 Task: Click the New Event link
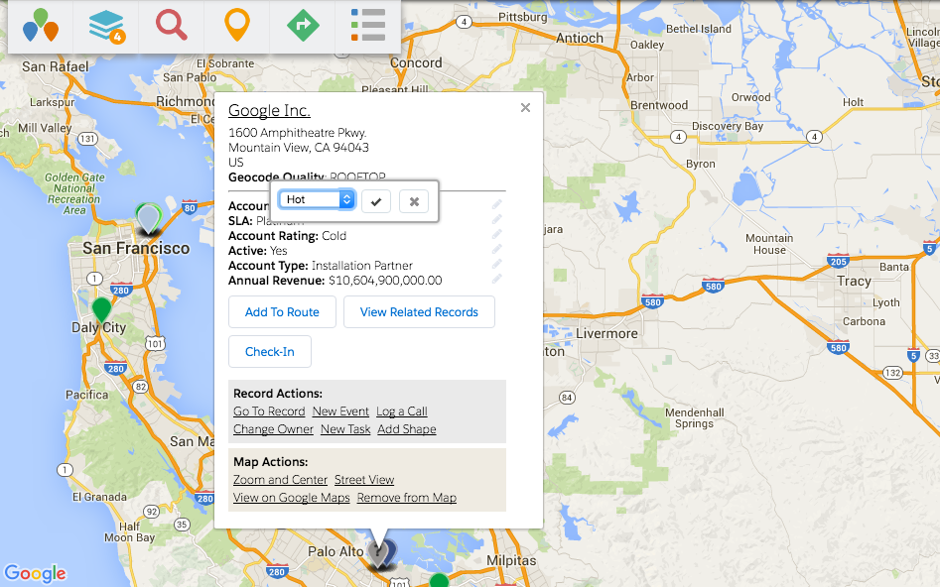[340, 411]
